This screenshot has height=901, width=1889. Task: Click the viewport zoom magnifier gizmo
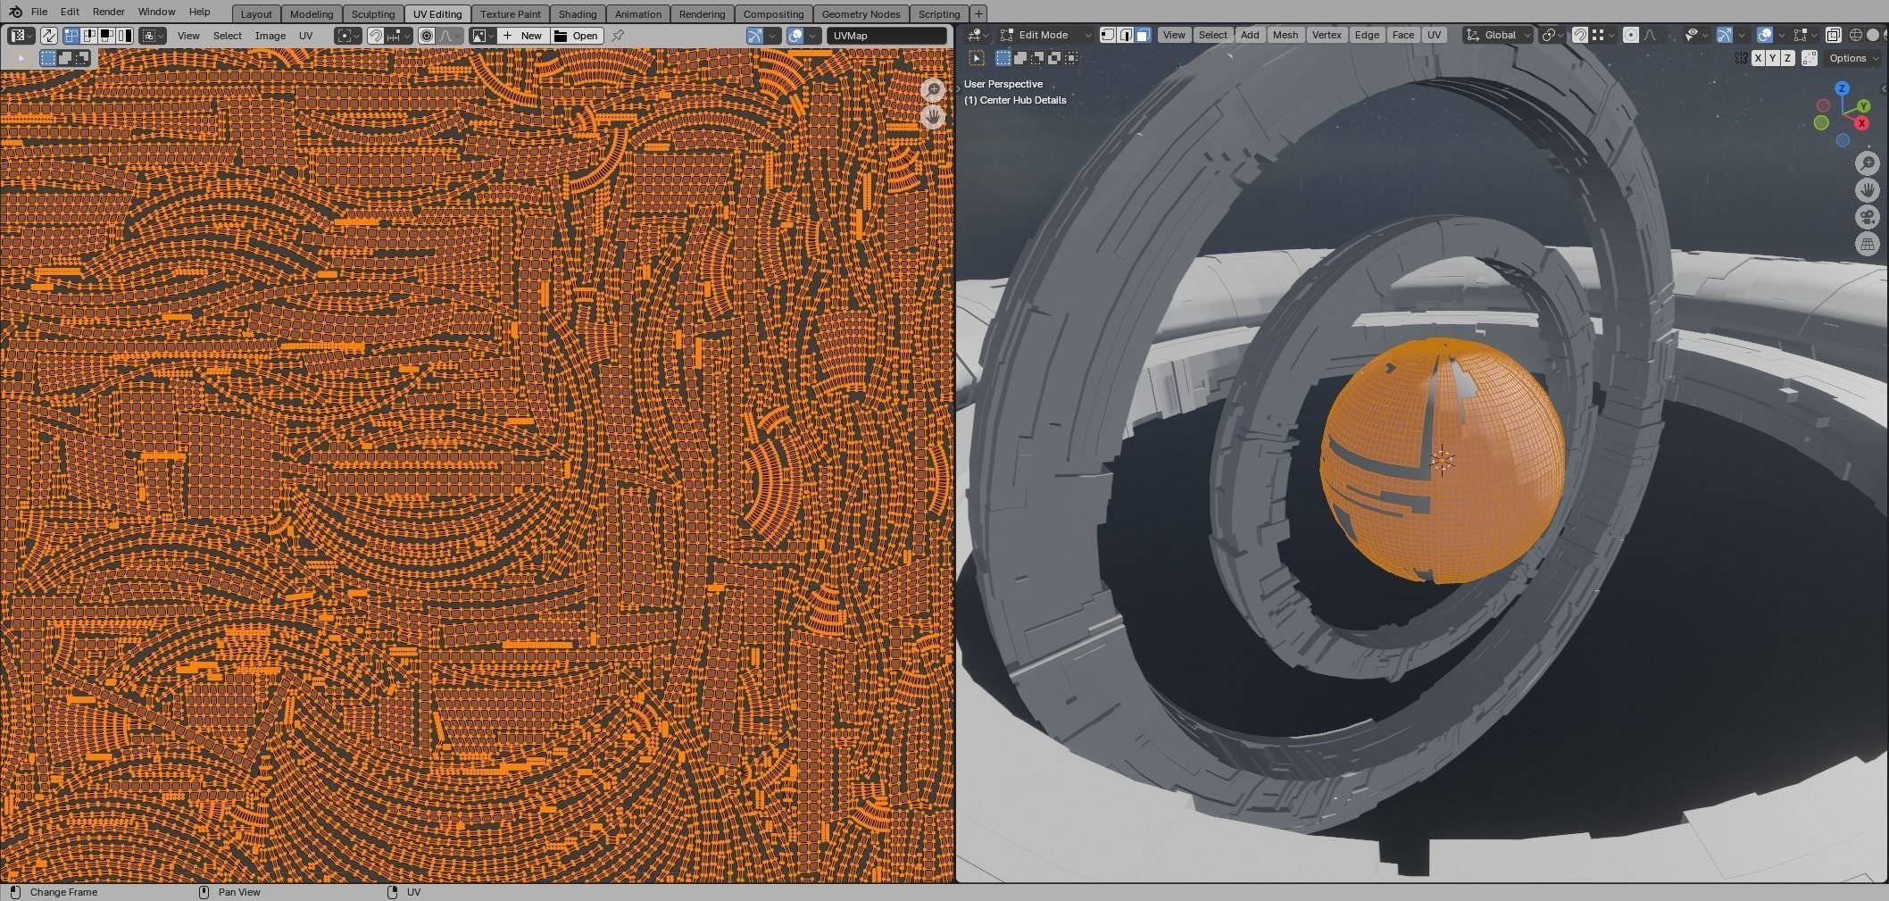(x=1867, y=163)
